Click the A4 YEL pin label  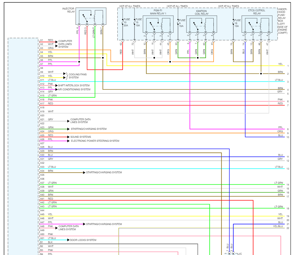coord(46,52)
